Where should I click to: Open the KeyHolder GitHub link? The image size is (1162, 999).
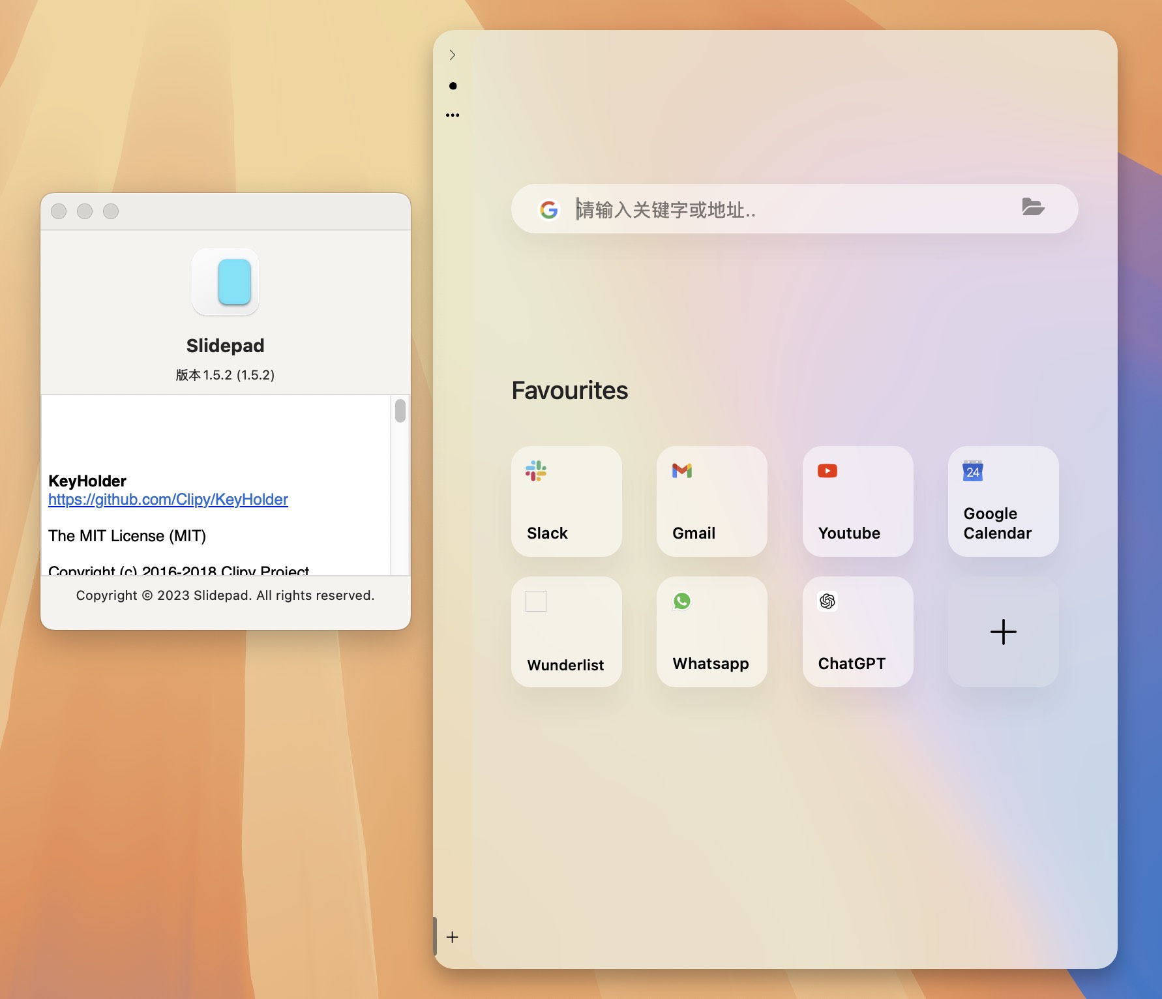[x=168, y=499]
